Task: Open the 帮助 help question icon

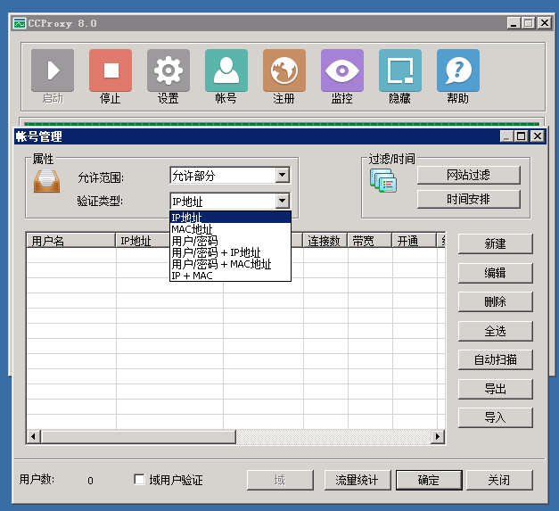Action: click(x=458, y=70)
